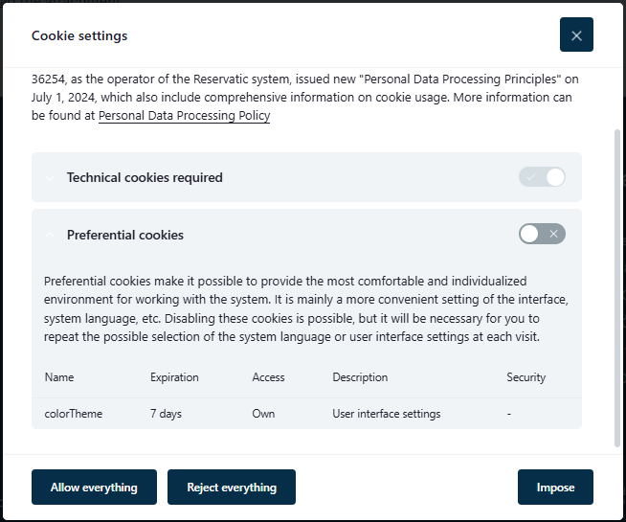Click the Impose button

coord(555,488)
